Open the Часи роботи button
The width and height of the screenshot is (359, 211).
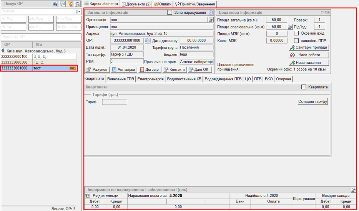(x=309, y=55)
